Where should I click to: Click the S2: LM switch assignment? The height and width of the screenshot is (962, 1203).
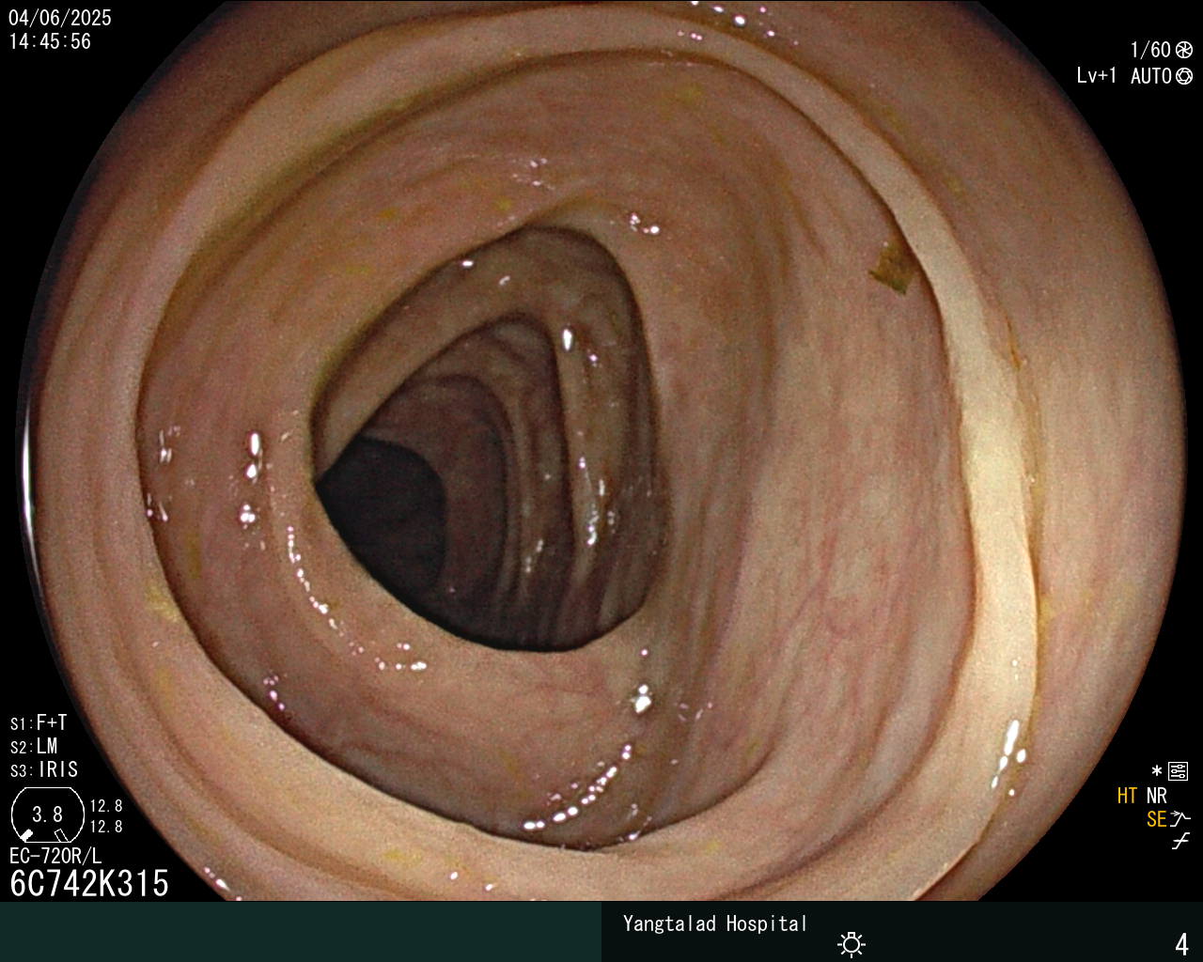34,746
